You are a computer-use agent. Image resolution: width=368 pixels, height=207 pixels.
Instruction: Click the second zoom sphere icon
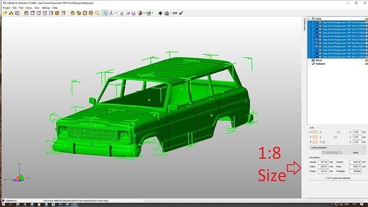(78, 13)
